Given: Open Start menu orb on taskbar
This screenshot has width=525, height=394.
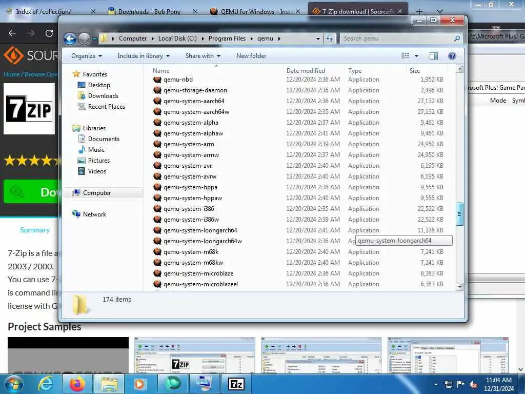Looking at the screenshot, I should (x=14, y=384).
